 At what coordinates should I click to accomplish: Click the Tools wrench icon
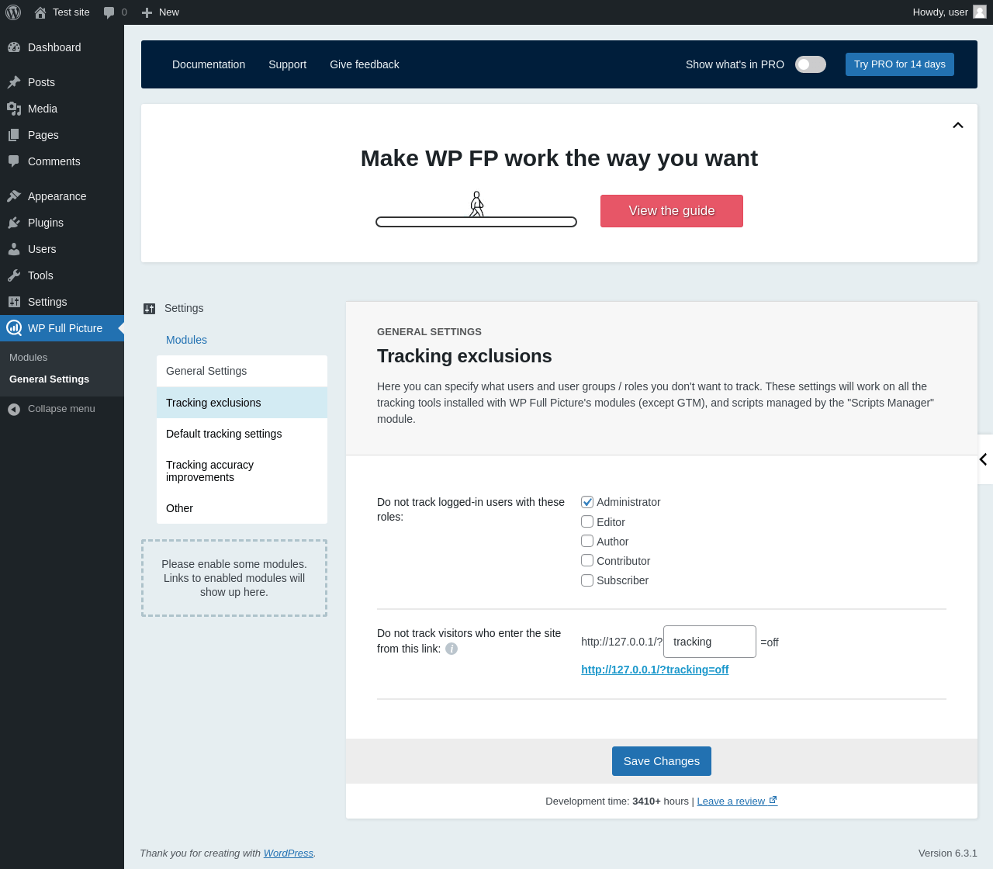pos(14,275)
